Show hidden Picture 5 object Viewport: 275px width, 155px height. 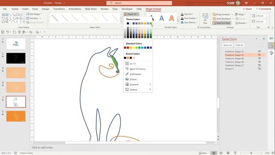(260, 69)
